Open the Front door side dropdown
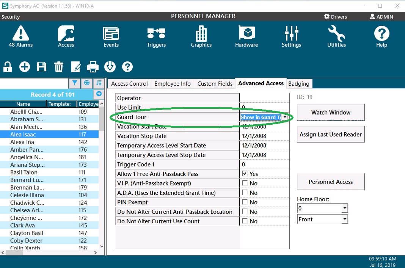Viewport: 405px width, 268px height. pyautogui.click(x=345, y=219)
